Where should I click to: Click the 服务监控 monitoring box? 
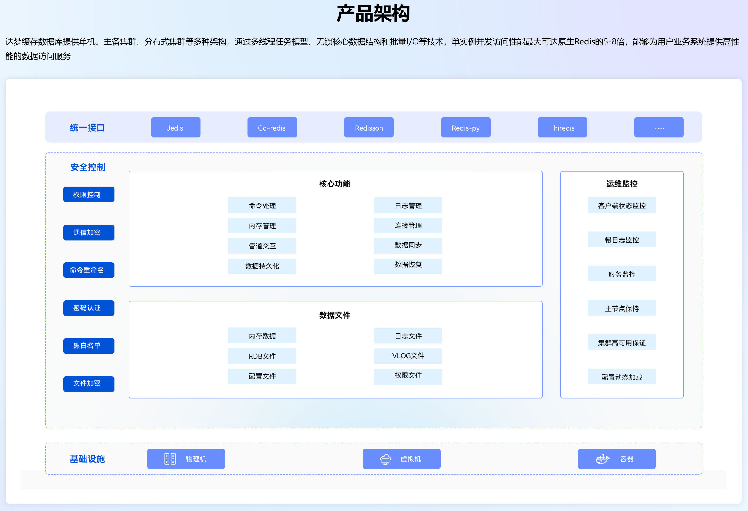coord(621,274)
